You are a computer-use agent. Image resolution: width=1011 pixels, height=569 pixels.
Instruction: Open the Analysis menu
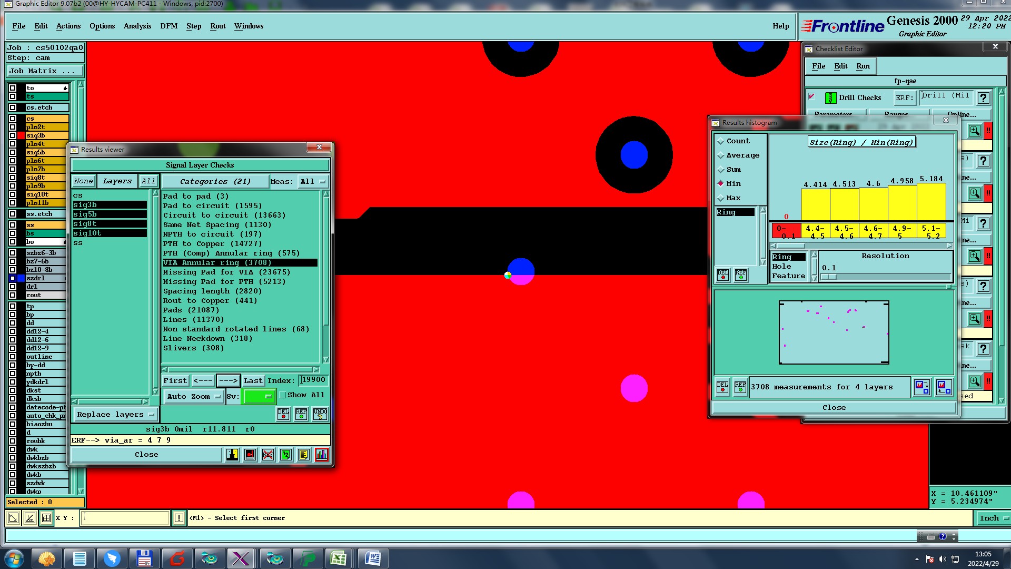point(137,26)
